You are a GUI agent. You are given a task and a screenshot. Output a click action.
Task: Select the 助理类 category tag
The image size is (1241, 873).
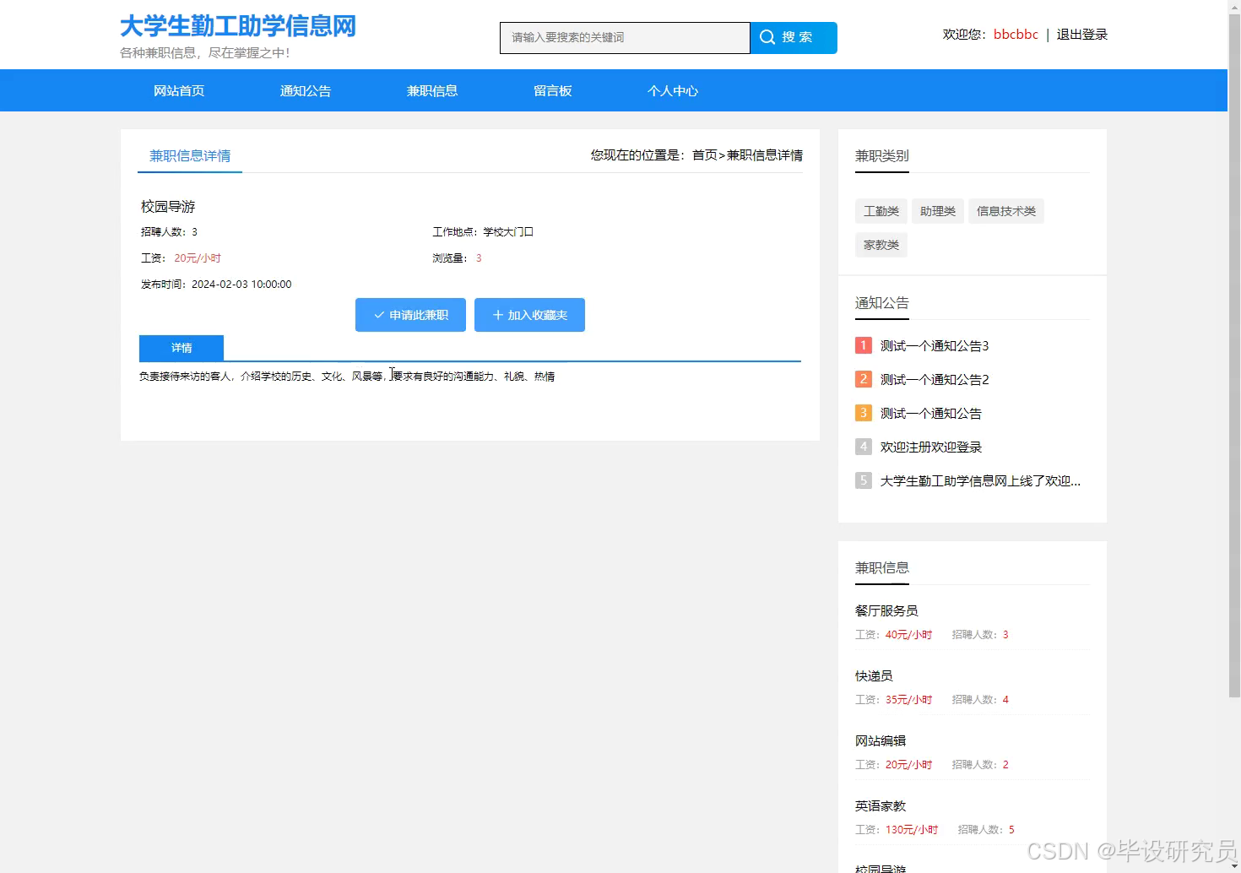pos(938,211)
